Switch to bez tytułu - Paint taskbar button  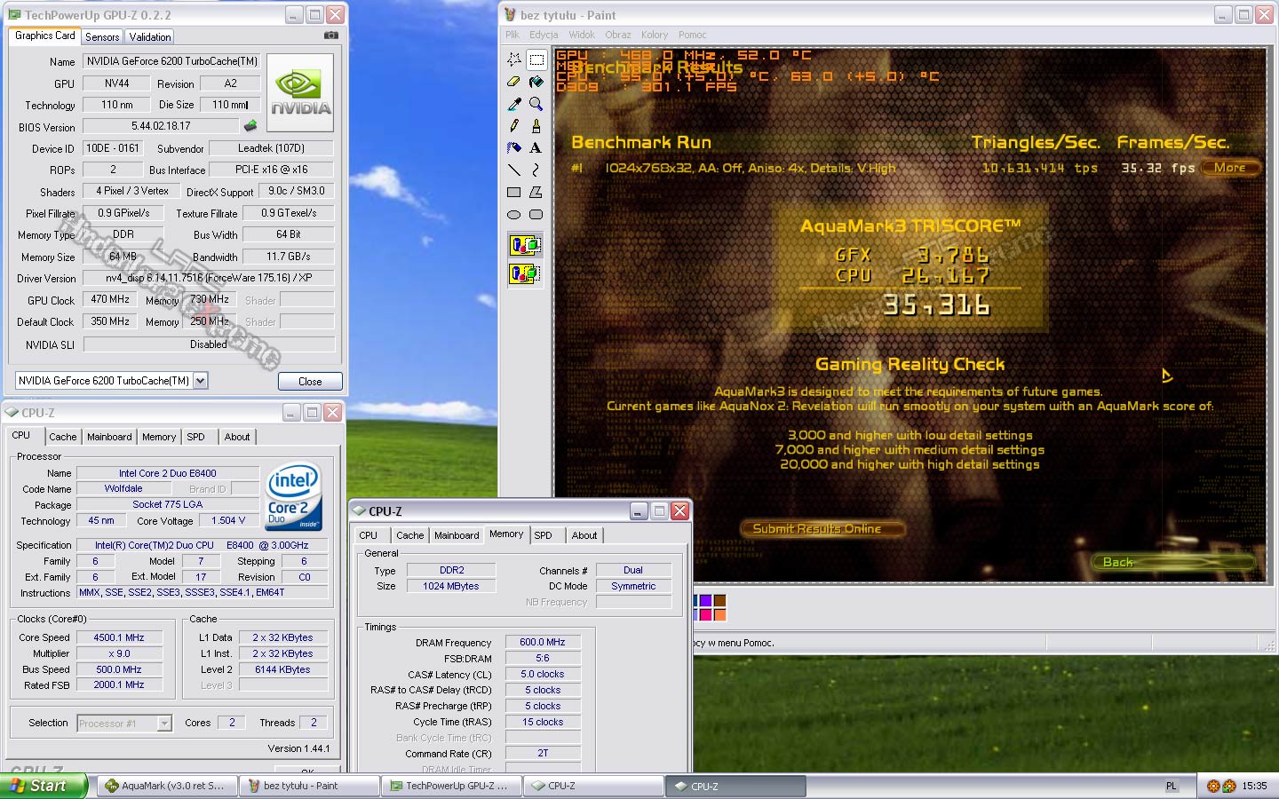point(308,786)
